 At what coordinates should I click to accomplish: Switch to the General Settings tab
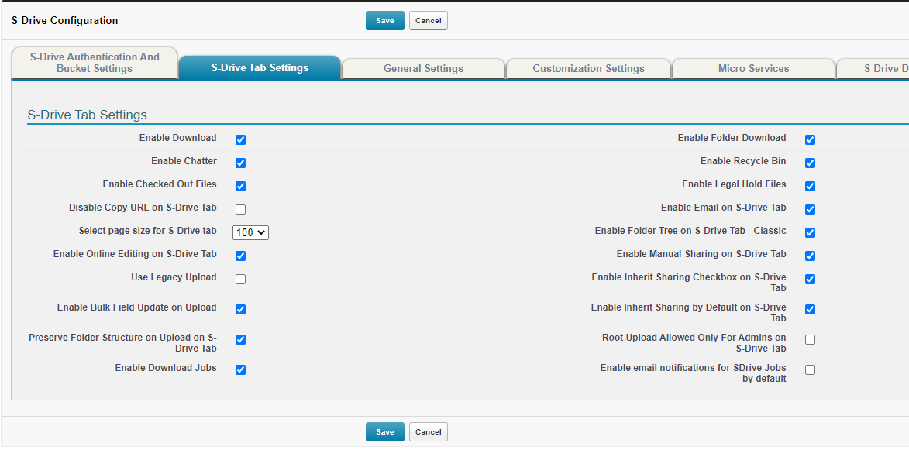point(423,69)
